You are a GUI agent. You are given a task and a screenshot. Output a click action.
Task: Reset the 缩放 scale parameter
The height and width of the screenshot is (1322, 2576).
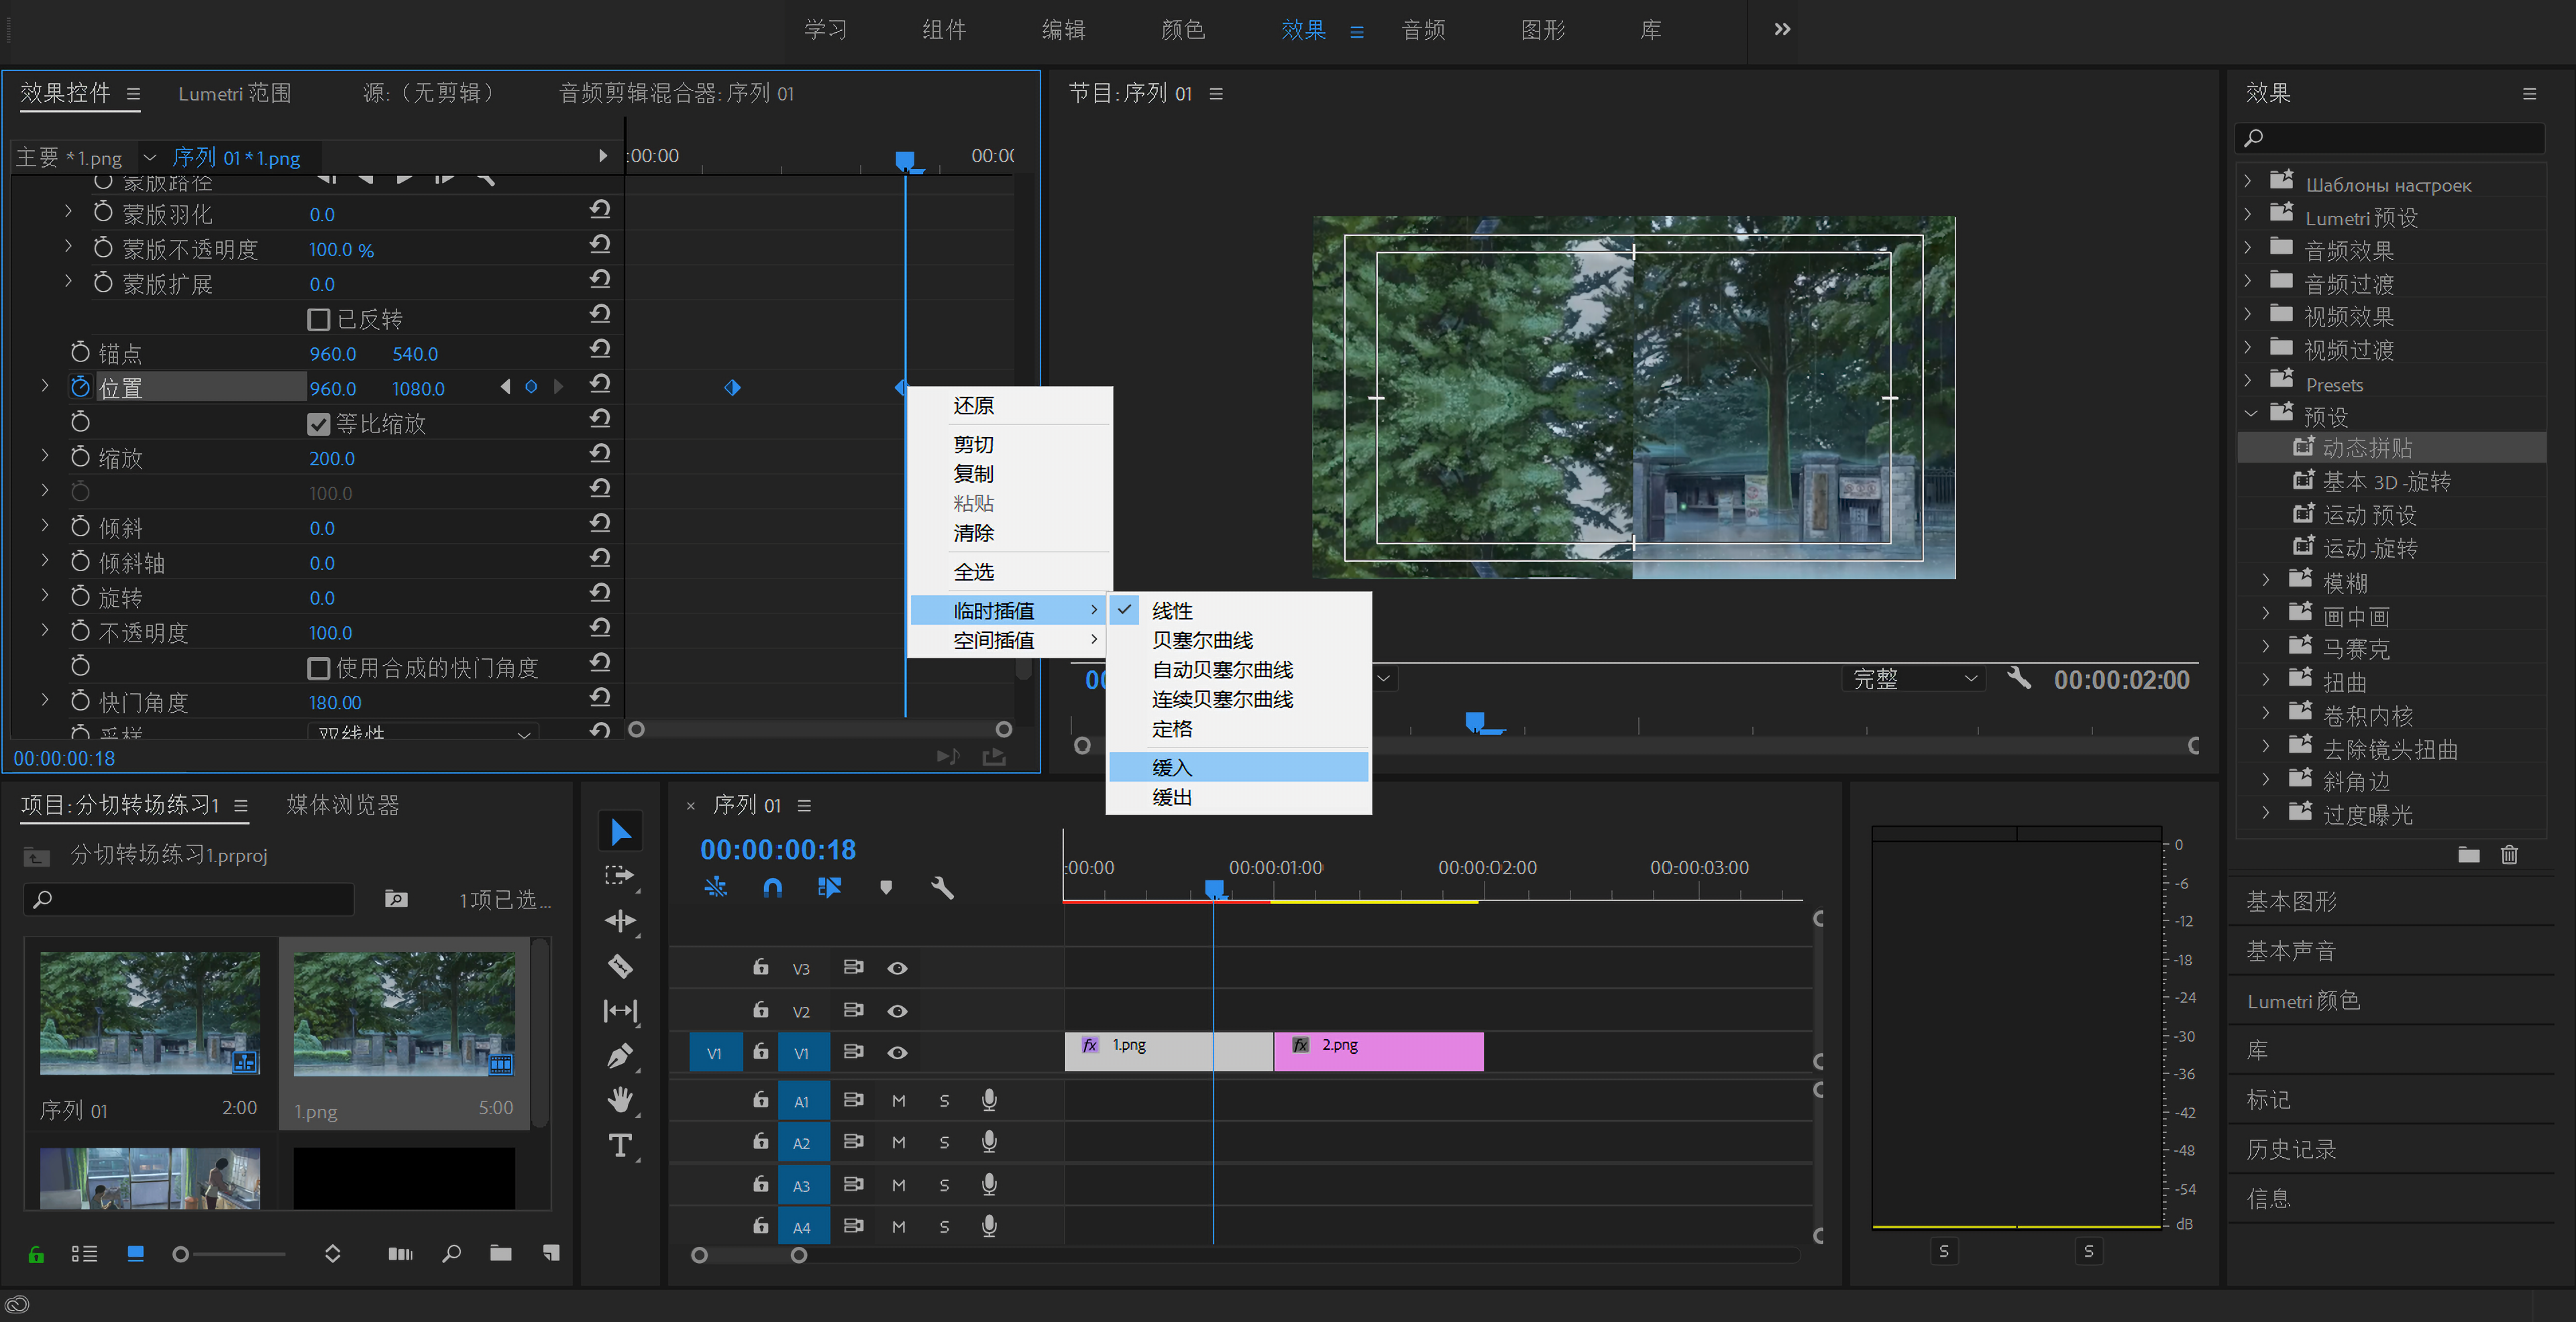pyautogui.click(x=600, y=454)
